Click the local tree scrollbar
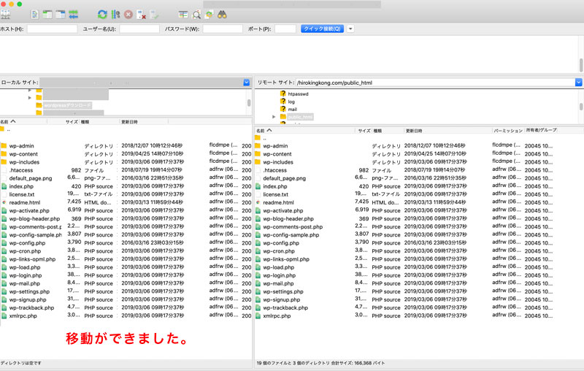The width and height of the screenshot is (584, 371). [249, 102]
